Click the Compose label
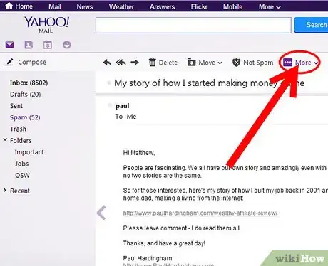 [32, 62]
